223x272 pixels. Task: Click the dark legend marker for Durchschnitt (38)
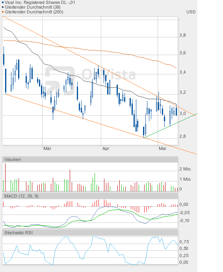(x=3, y=7)
